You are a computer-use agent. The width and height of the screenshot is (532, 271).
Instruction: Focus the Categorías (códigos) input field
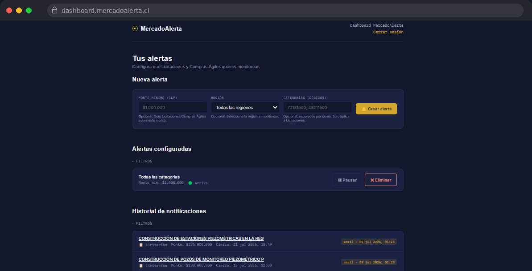tap(318, 107)
